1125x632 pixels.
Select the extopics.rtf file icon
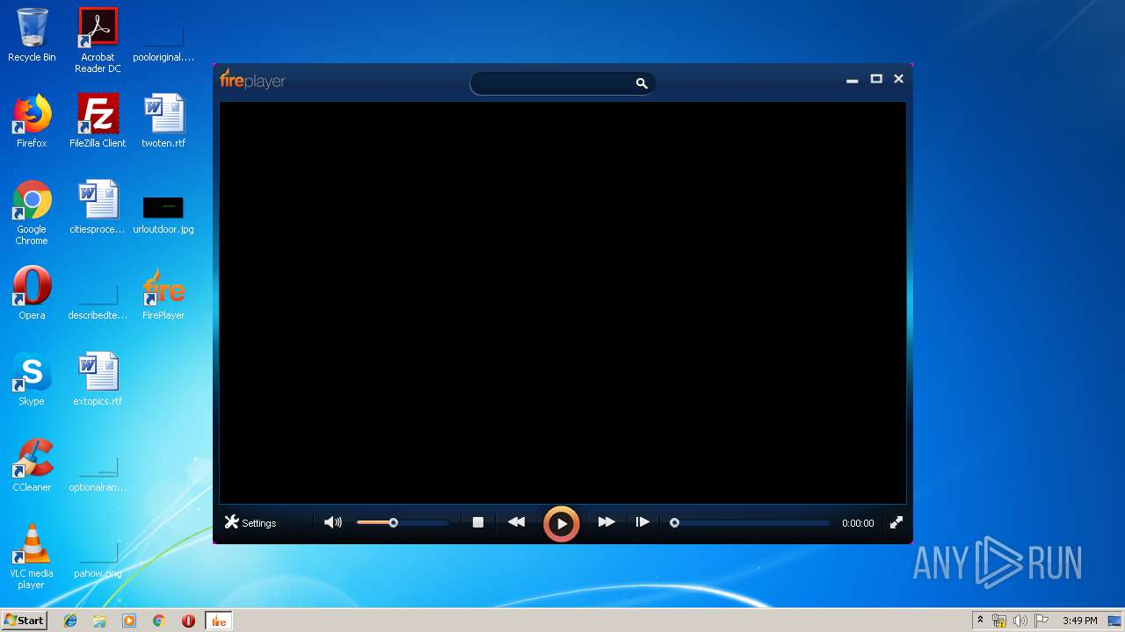pyautogui.click(x=98, y=379)
